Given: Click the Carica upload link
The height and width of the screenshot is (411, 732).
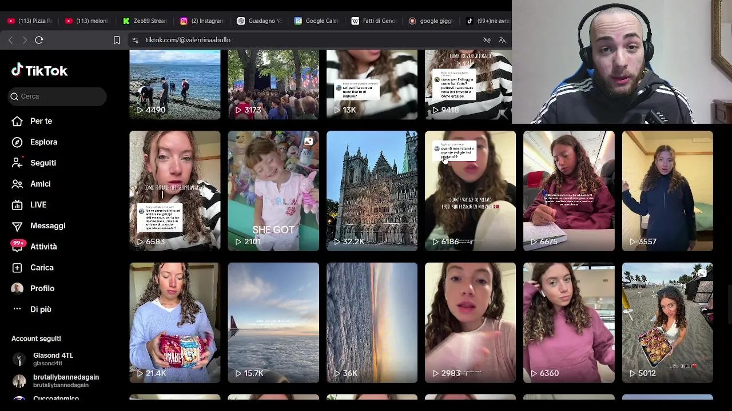Looking at the screenshot, I should click(x=42, y=268).
